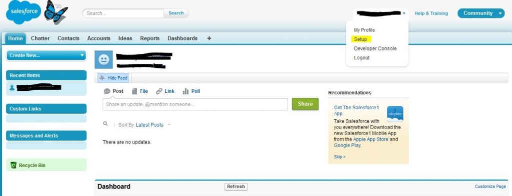Switch to the Ideas tab
Image resolution: width=512 pixels, height=196 pixels.
coord(125,38)
